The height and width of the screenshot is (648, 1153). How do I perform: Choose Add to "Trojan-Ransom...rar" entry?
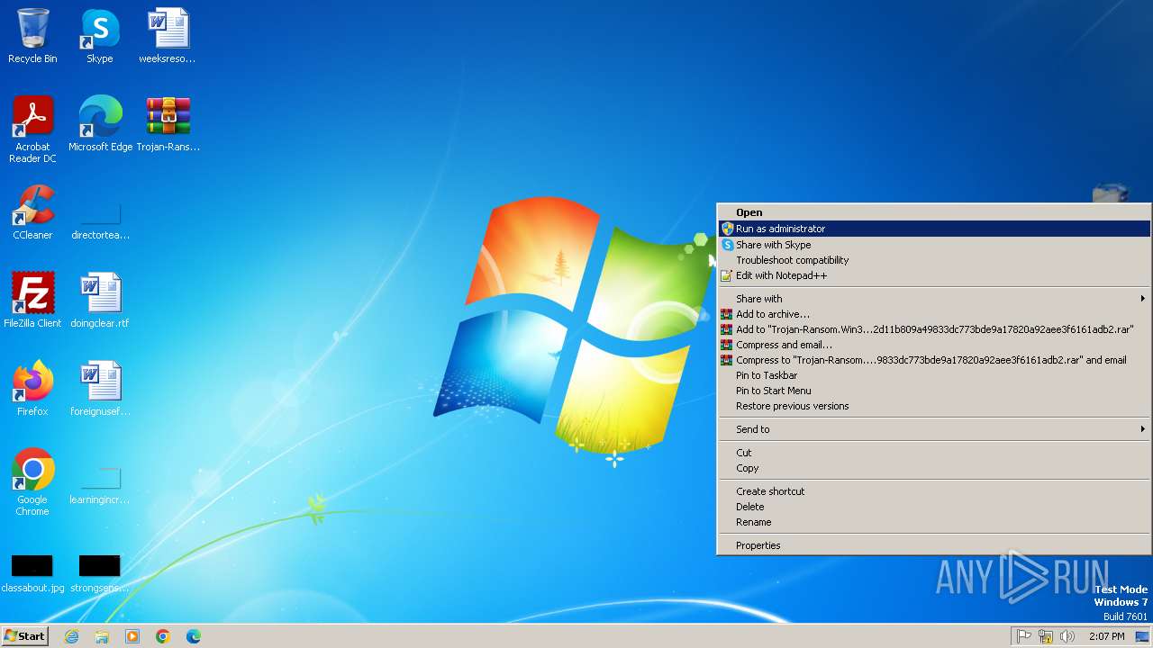pyautogui.click(x=934, y=329)
